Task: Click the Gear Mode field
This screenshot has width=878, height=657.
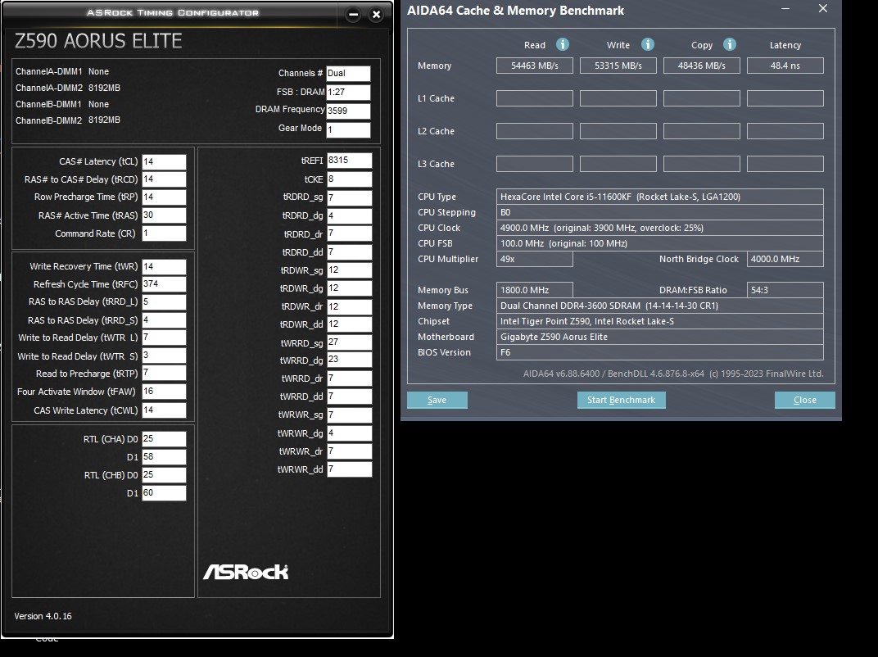Action: click(x=348, y=129)
